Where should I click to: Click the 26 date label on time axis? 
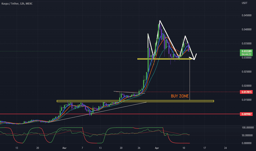[139, 148]
